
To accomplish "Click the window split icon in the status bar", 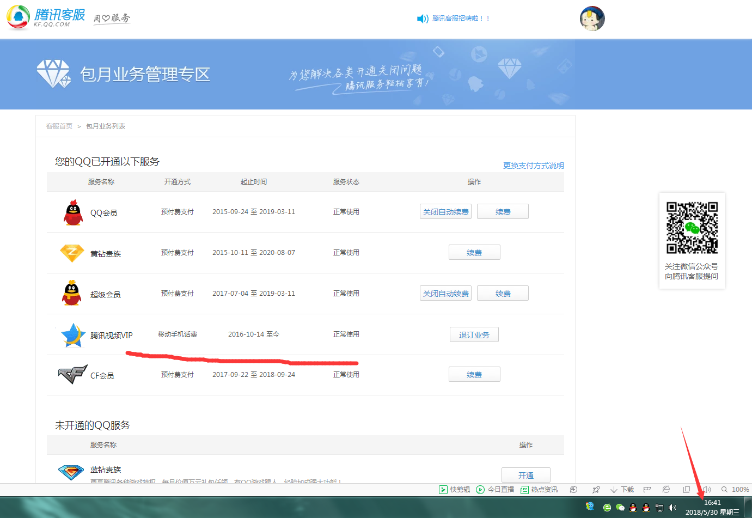I will coord(686,490).
